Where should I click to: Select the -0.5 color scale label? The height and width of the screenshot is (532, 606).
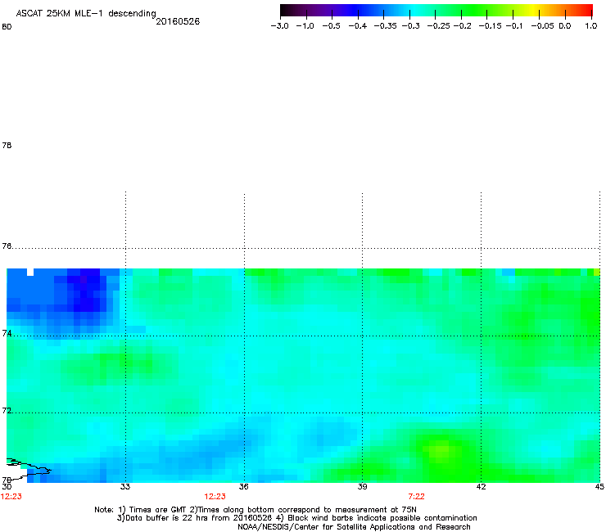[x=331, y=26]
